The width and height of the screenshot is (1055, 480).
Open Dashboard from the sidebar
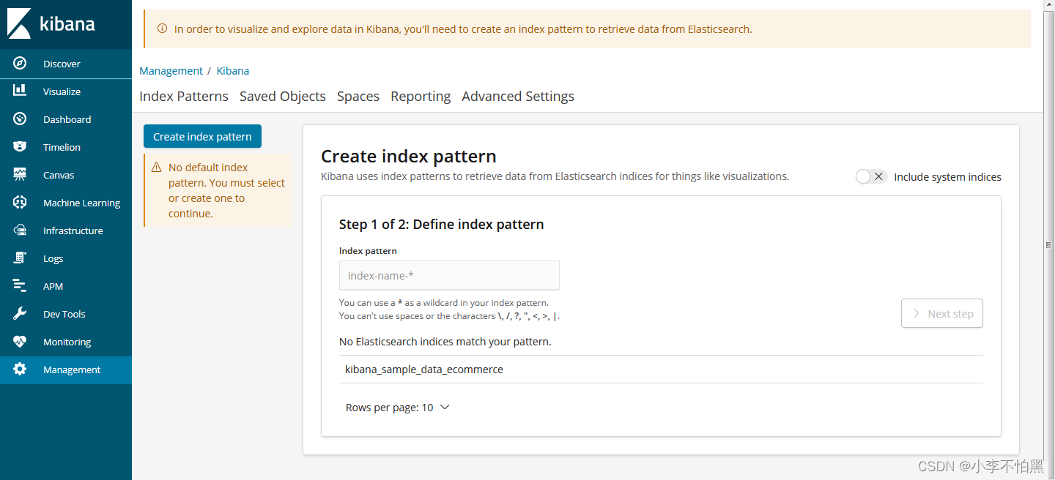point(66,119)
